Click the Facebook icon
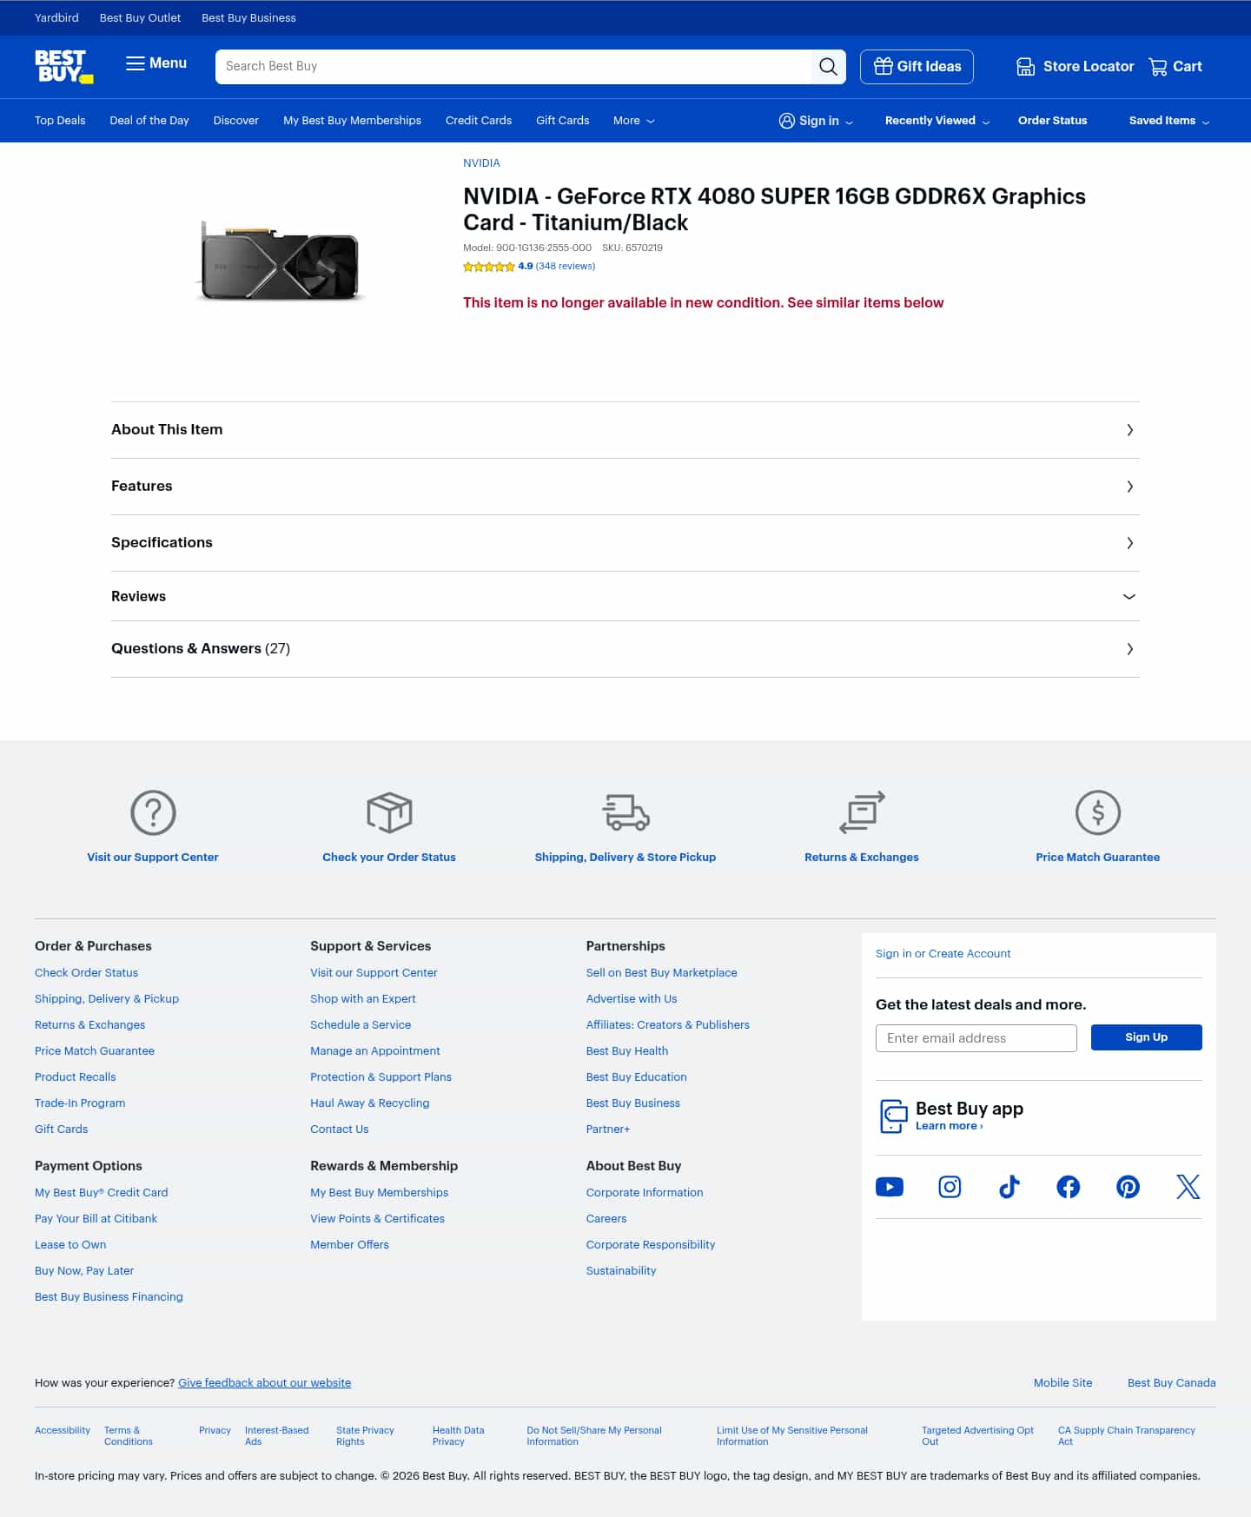 pyautogui.click(x=1069, y=1187)
